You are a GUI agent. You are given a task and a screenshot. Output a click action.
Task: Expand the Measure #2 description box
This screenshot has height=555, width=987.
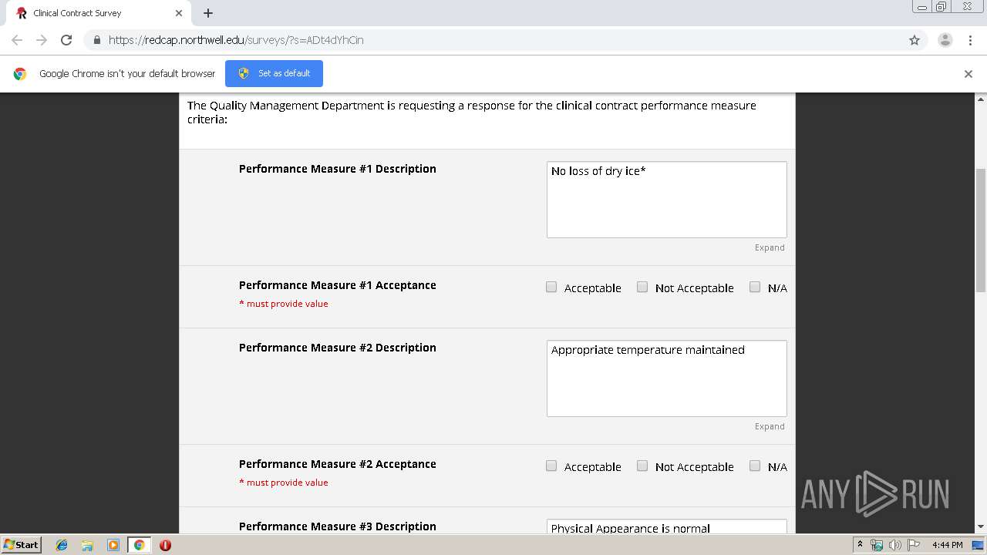[770, 426]
